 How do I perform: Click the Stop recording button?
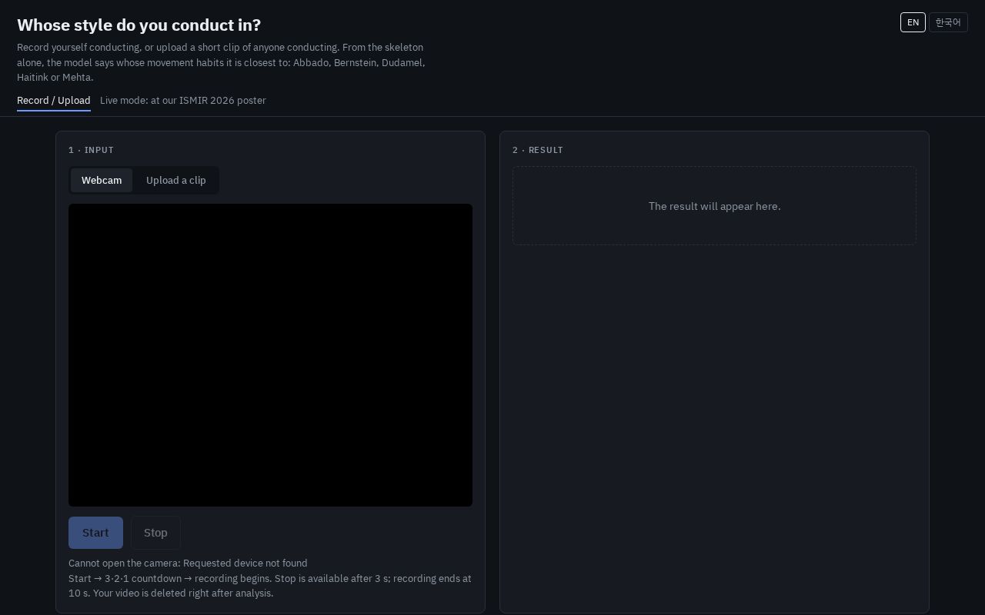(155, 533)
